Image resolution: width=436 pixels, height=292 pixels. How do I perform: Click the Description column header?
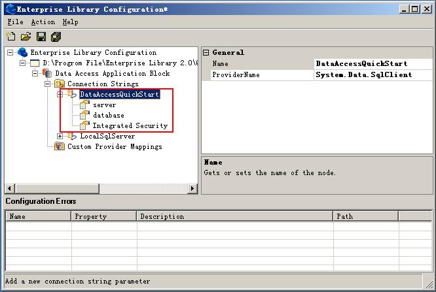pyautogui.click(x=234, y=216)
